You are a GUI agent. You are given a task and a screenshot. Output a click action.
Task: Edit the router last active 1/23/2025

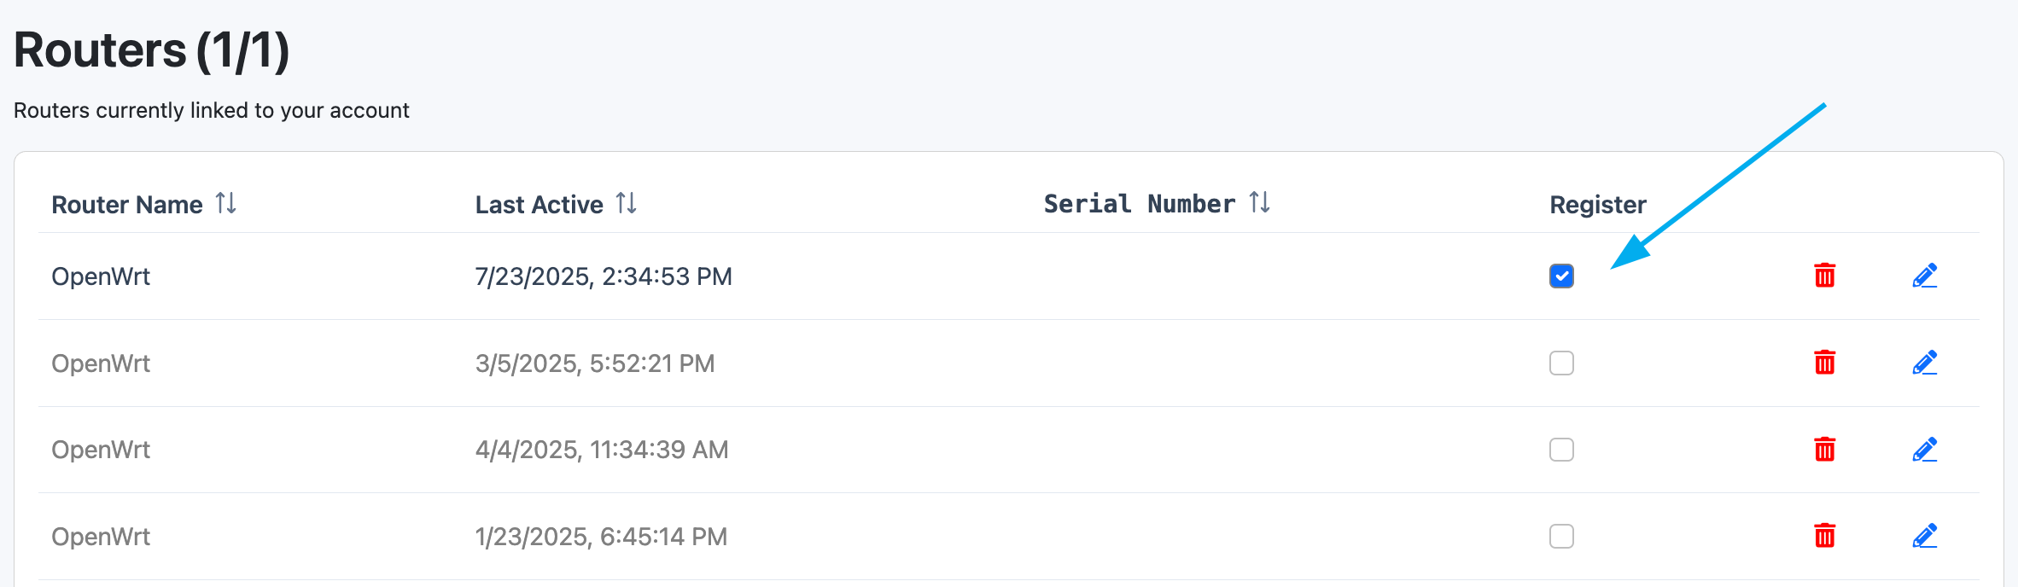click(1925, 536)
